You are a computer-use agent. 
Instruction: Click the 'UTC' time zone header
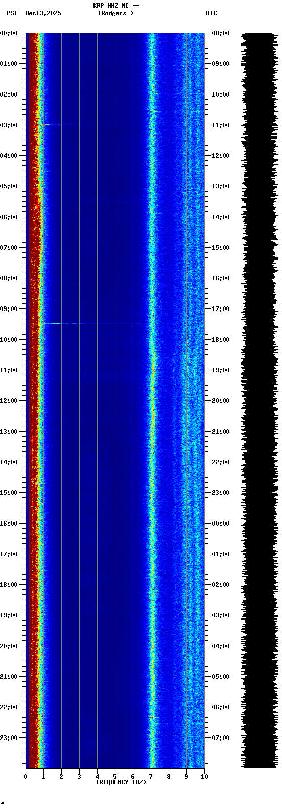212,13
